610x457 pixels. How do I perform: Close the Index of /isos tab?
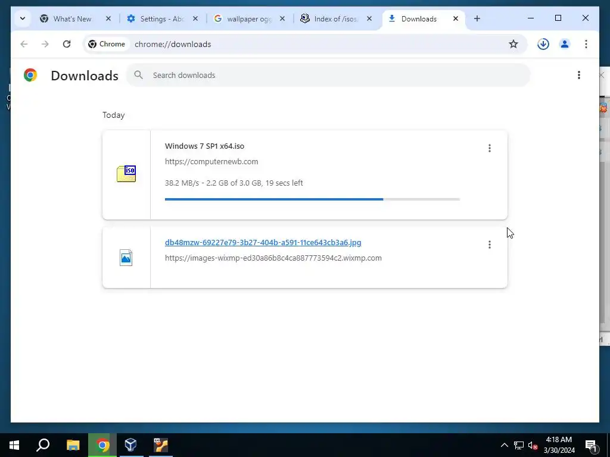[369, 18]
